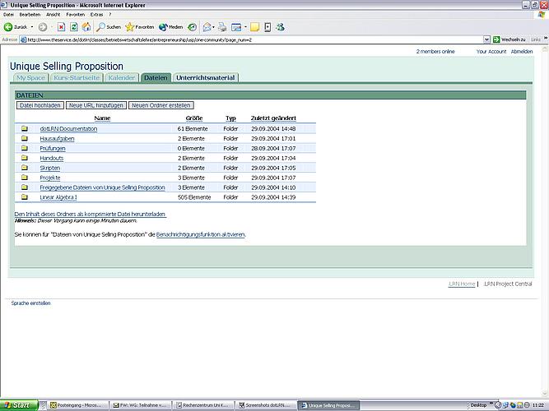Open the ? help menu
Image resolution: width=549 pixels, height=411 pixels.
point(110,15)
